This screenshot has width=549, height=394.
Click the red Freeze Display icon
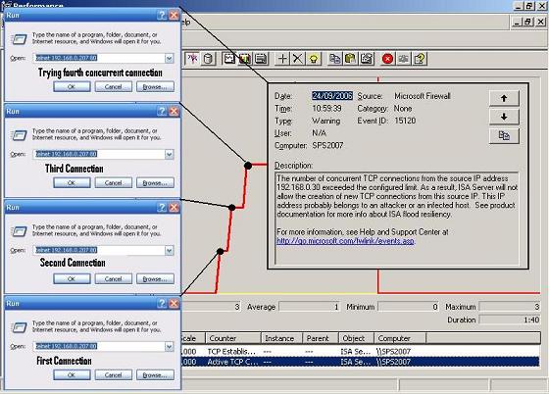pyautogui.click(x=387, y=59)
